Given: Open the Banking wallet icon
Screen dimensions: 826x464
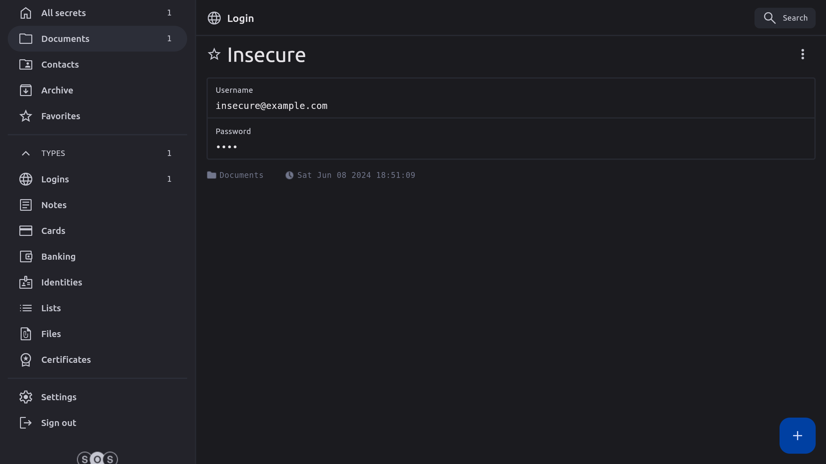Looking at the screenshot, I should point(26,256).
